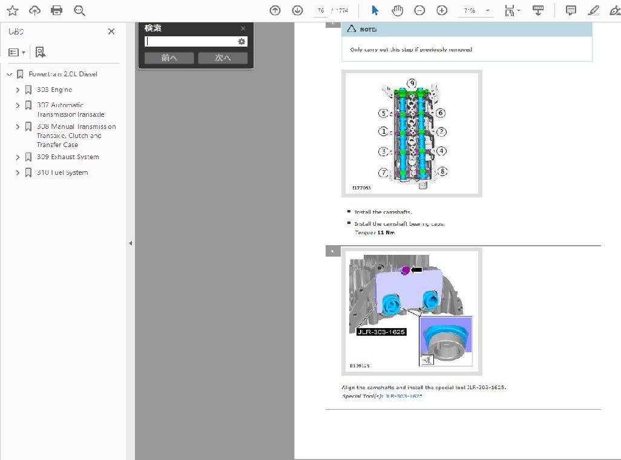The height and width of the screenshot is (460, 621).
Task: Select the highlighter pen tool
Action: pos(593,11)
